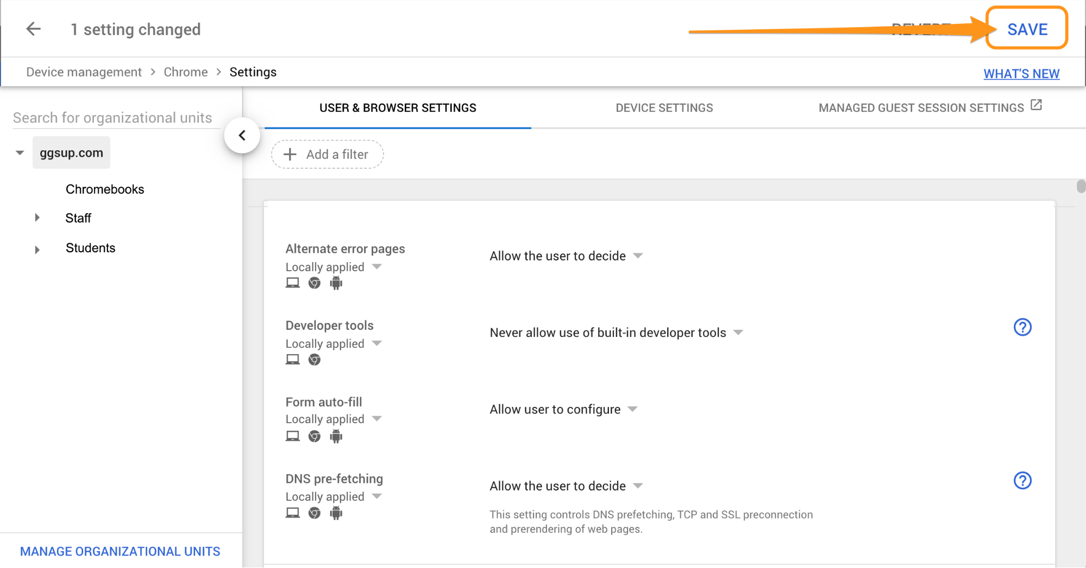Collapse the ggsup.com tree node
The image size is (1086, 568).
(20, 153)
